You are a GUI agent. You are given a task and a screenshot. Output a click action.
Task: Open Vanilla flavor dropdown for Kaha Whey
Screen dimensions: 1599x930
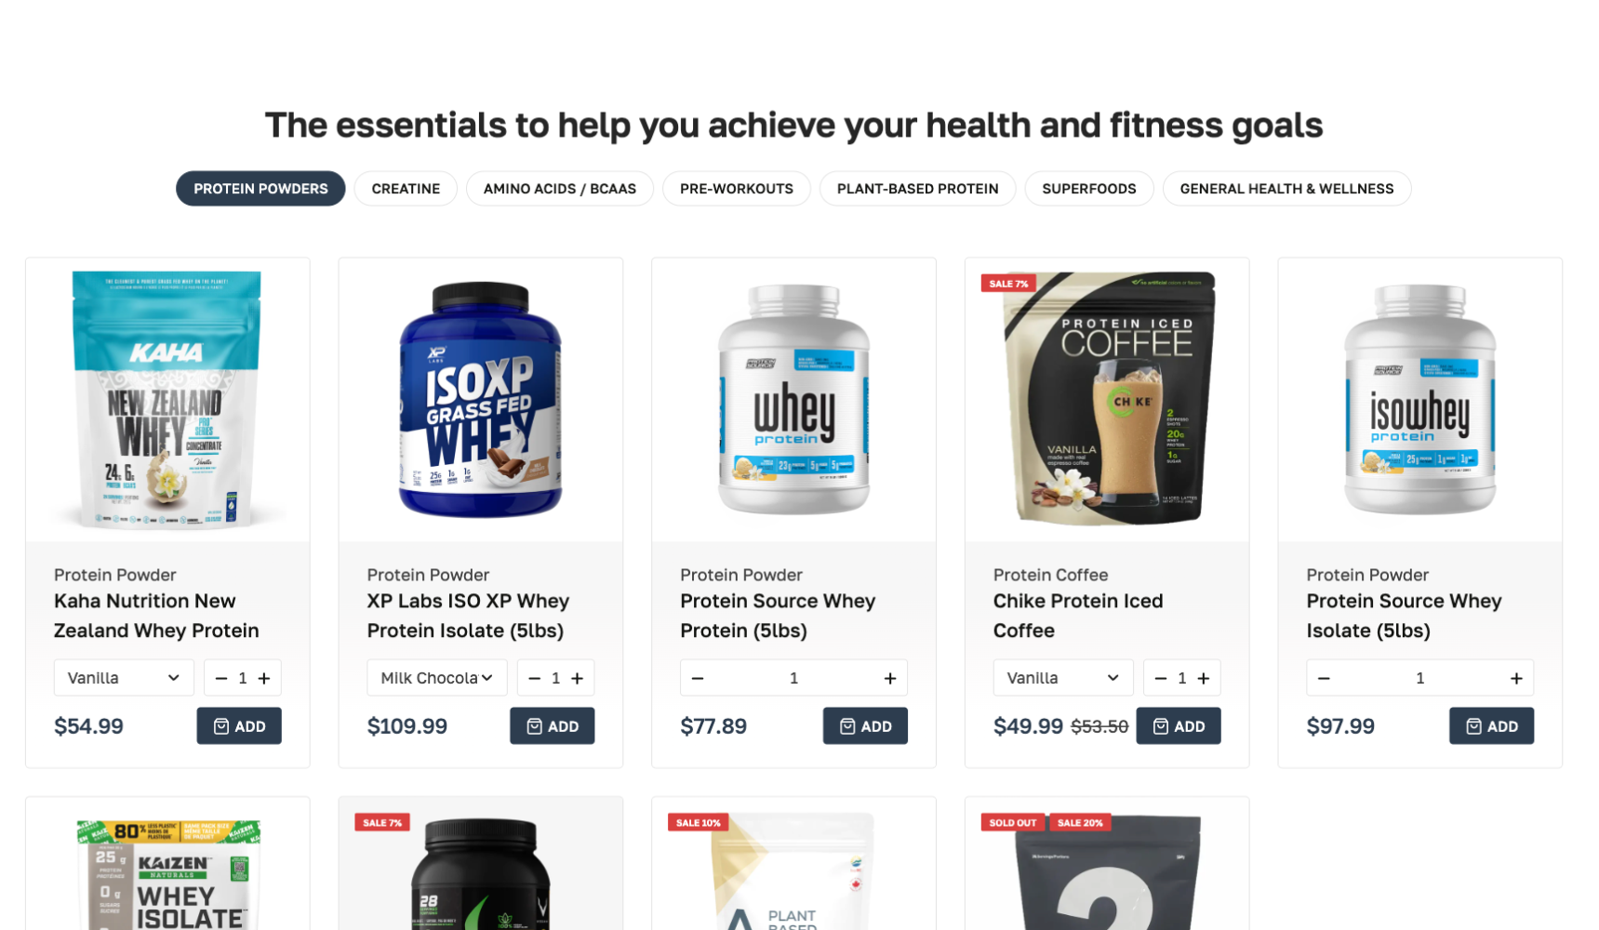coord(124,678)
